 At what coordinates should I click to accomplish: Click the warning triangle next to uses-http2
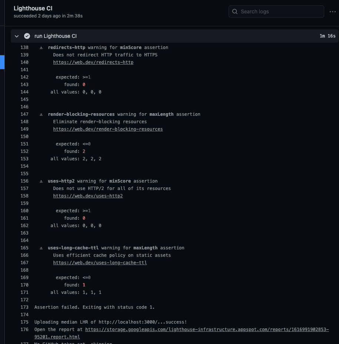pyautogui.click(x=41, y=181)
